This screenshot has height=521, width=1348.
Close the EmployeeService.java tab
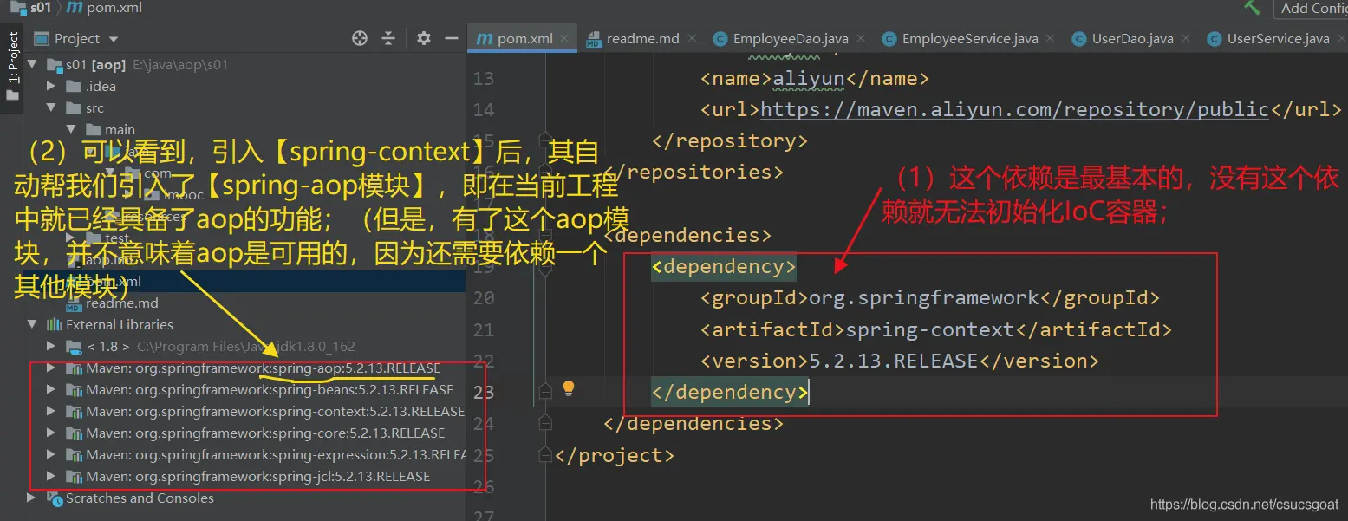click(x=1051, y=38)
